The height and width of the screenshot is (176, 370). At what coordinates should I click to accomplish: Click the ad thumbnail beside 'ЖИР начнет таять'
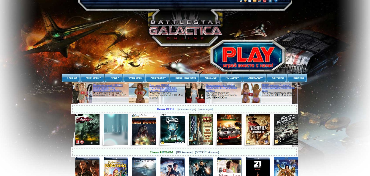(x=251, y=93)
